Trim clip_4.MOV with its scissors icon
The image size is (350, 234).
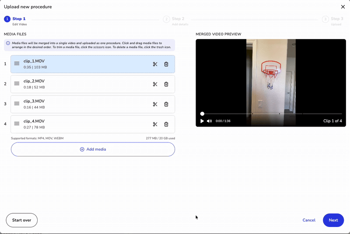[x=155, y=124]
